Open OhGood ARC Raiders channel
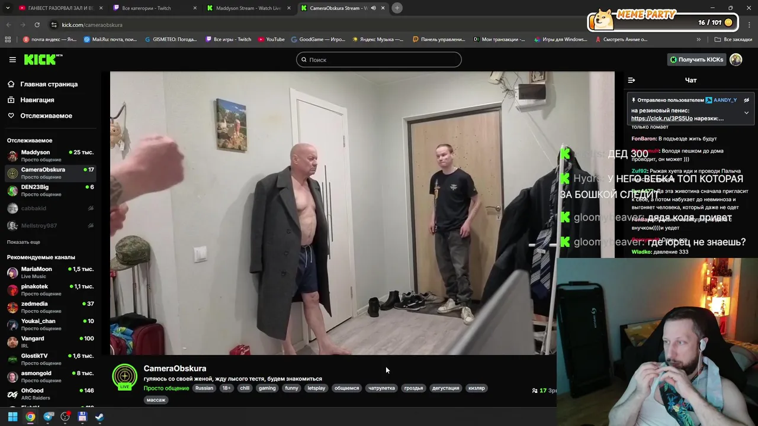Screen dimensions: 758x426 tap(50, 394)
